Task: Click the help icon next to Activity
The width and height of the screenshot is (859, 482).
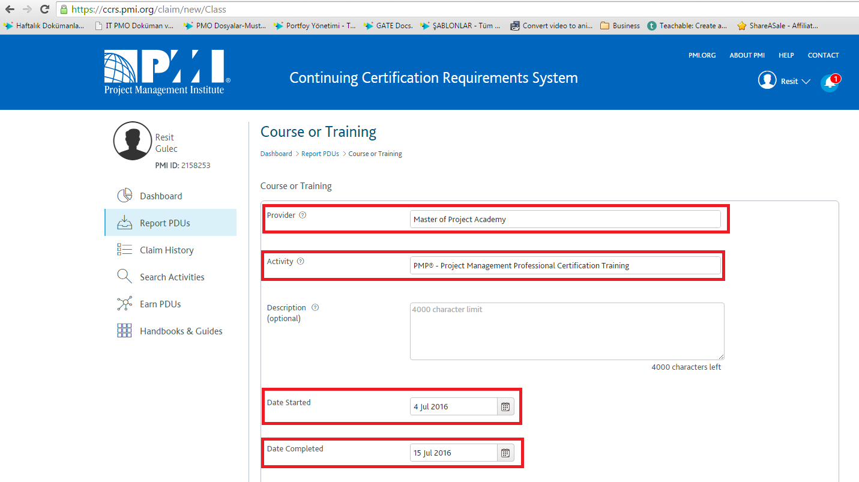Action: coord(300,261)
